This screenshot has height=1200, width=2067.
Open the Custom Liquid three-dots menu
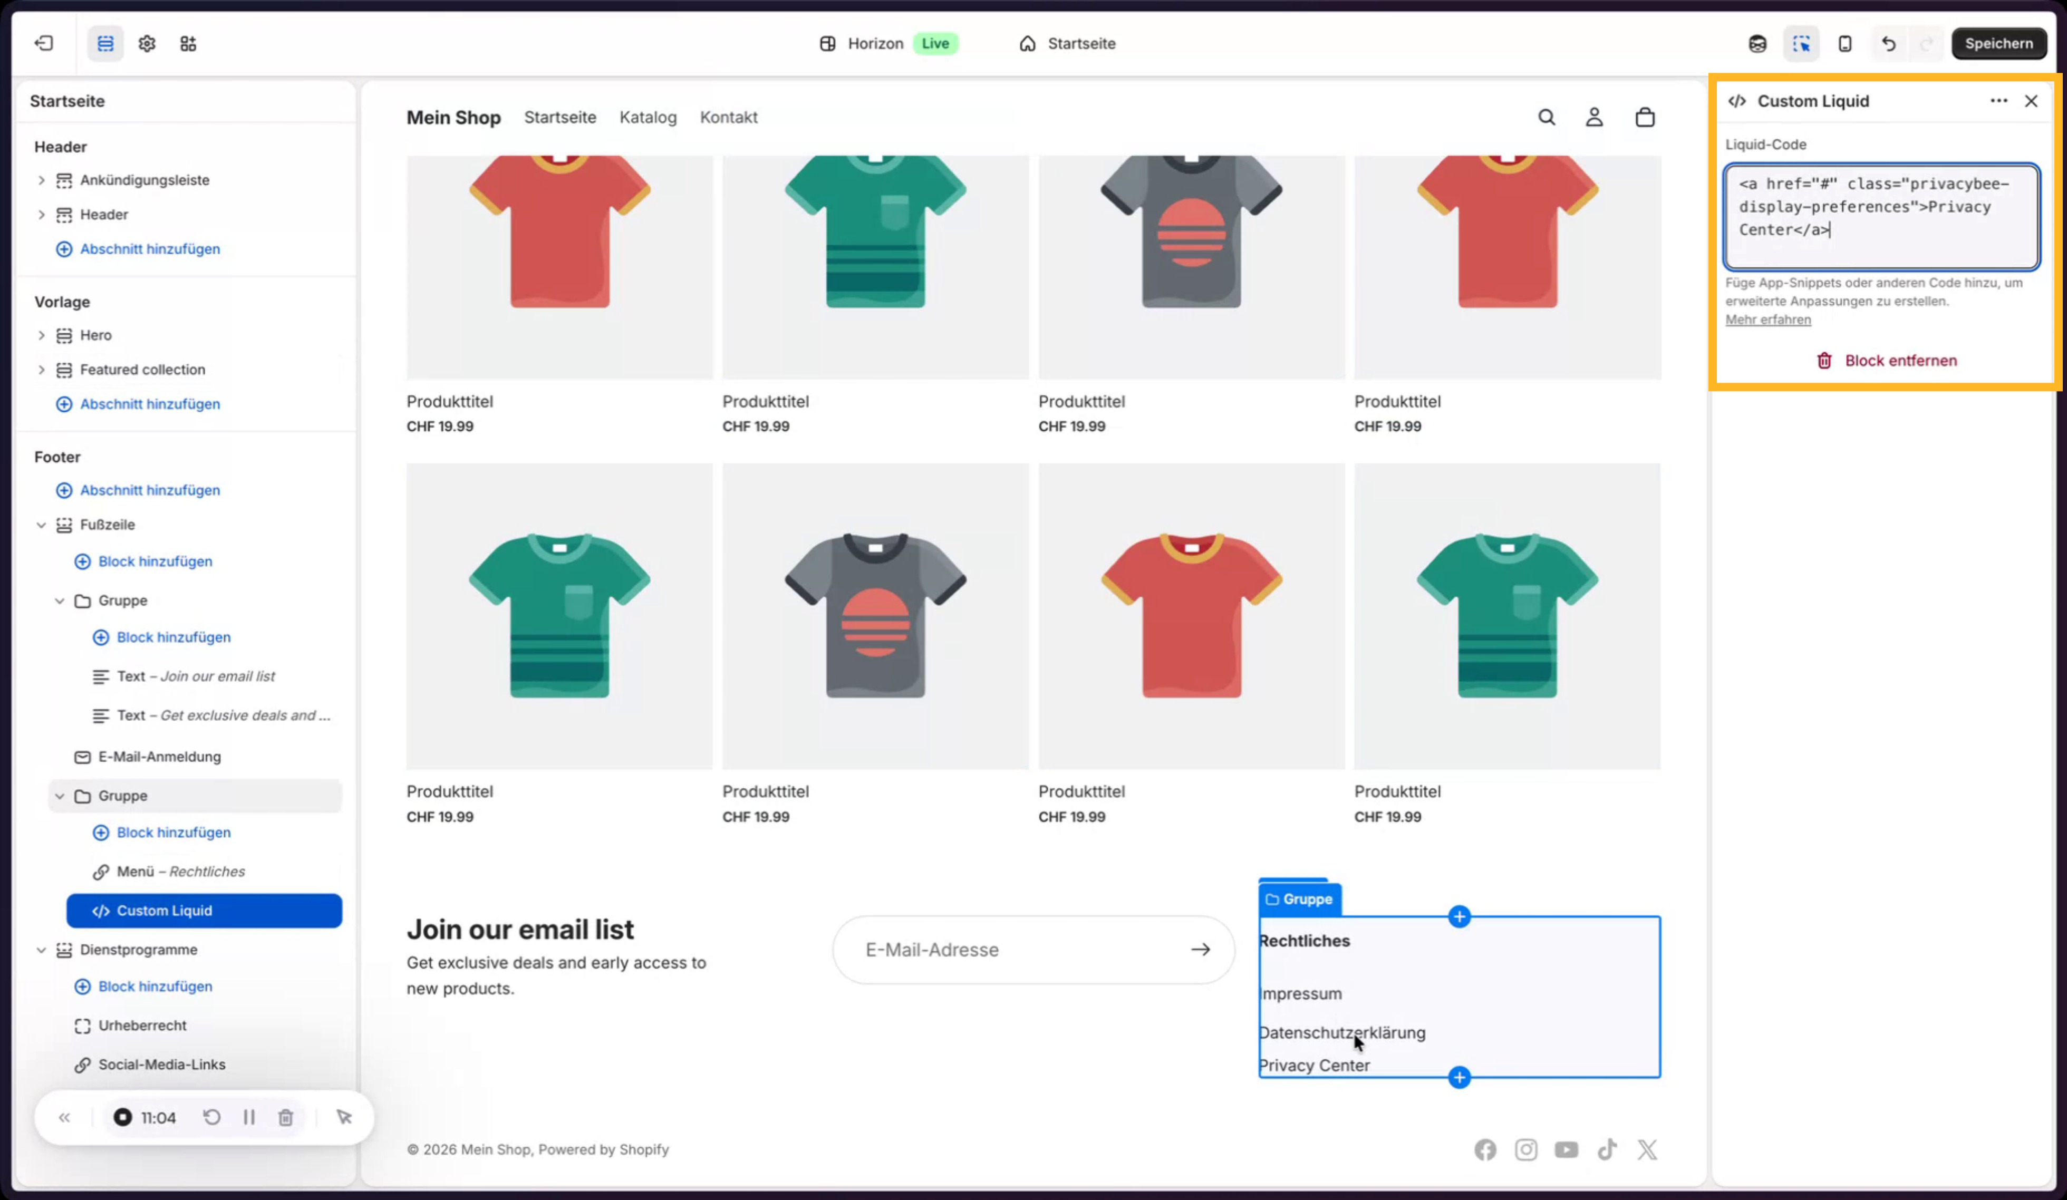pos(1998,101)
